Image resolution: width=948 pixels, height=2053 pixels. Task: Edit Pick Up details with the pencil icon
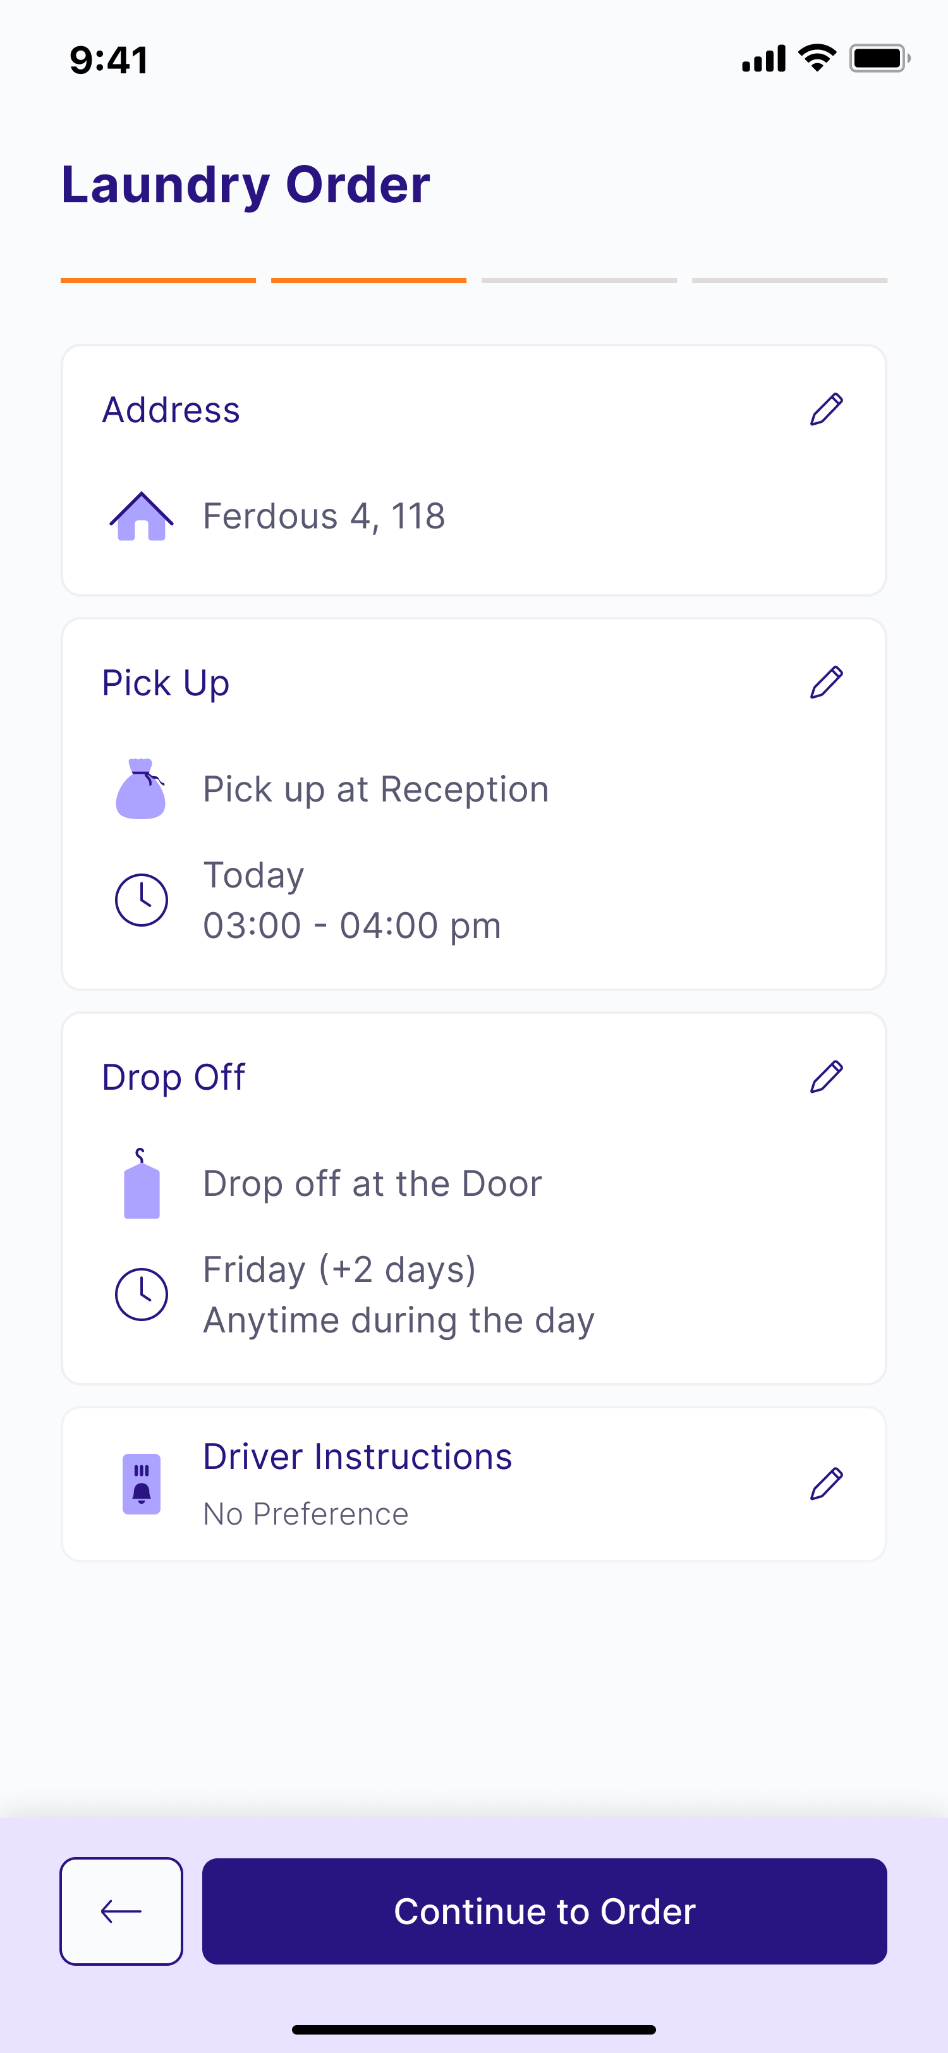[826, 683]
